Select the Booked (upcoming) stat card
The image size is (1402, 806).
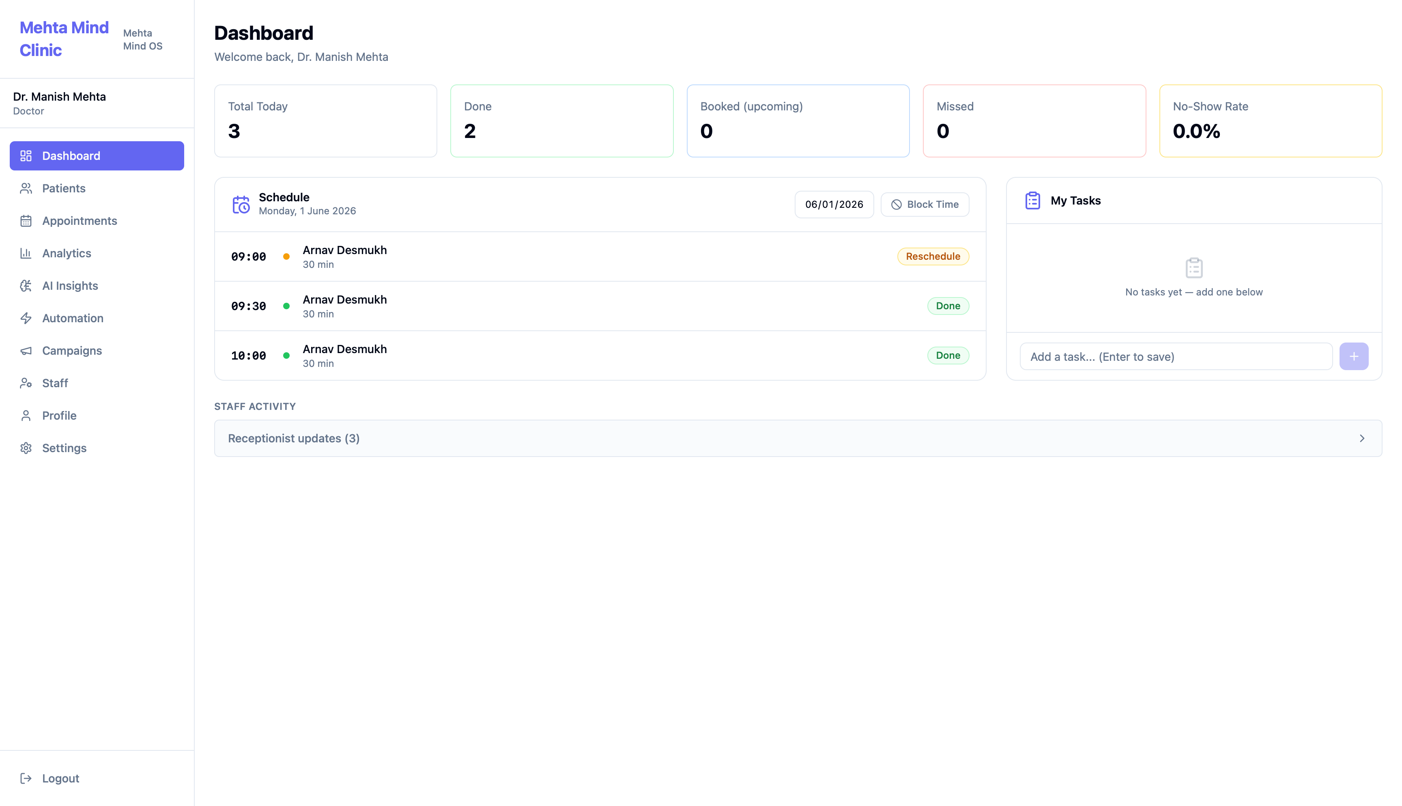[798, 121]
